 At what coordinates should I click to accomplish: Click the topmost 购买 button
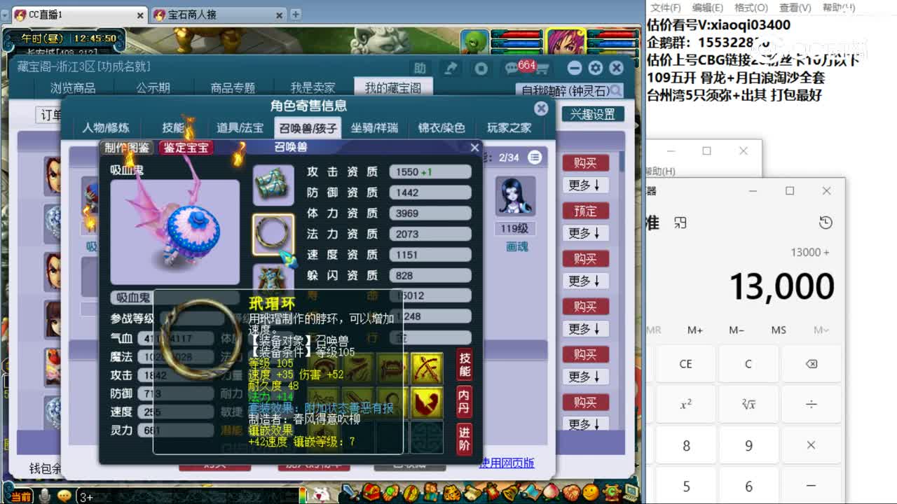click(585, 163)
